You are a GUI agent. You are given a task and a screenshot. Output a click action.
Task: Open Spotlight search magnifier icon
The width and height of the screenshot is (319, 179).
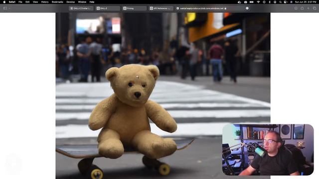[280, 2]
